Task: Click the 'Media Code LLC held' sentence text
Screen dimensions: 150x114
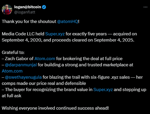Action: point(23,34)
